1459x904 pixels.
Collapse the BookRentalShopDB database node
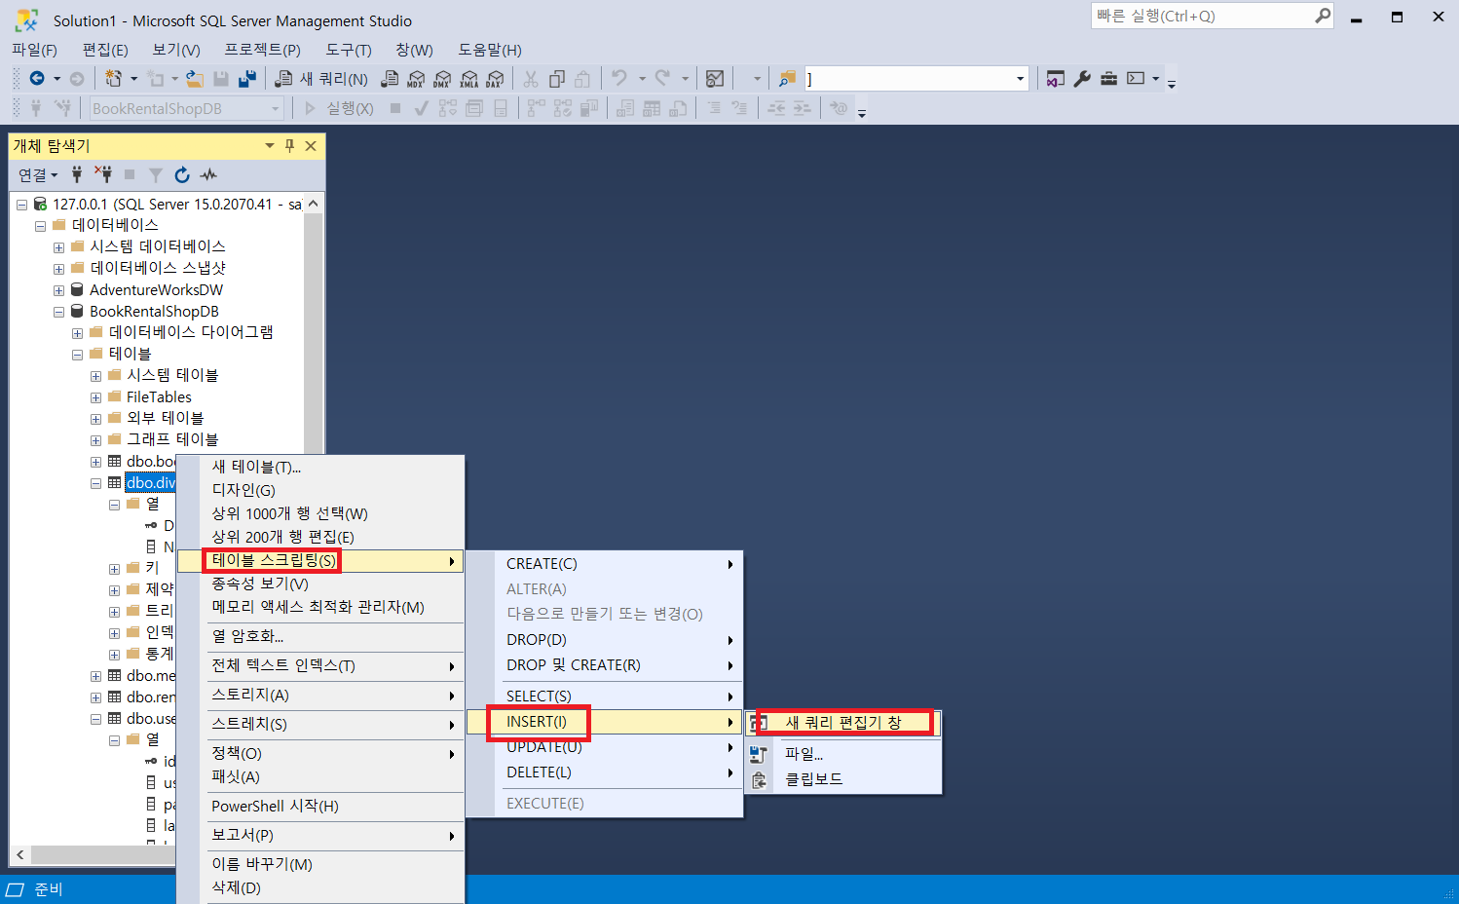(58, 312)
